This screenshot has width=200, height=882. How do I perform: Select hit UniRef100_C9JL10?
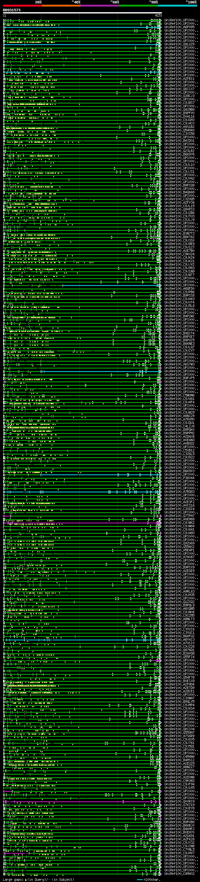pos(179,165)
